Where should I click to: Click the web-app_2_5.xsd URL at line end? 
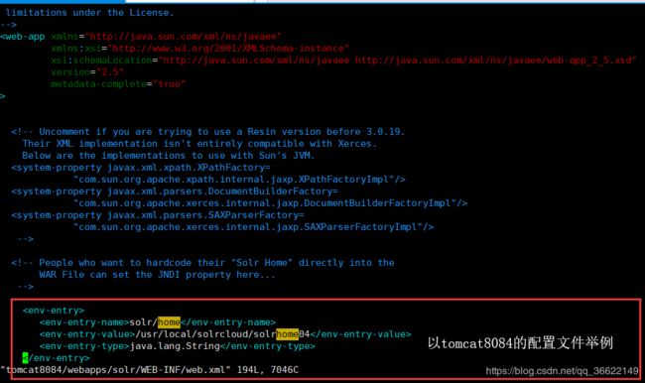(x=496, y=61)
